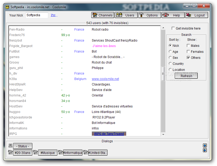The height and width of the screenshot is (166, 217).
Task: Select Sort by Sex radio button
Action: [x=170, y=58]
